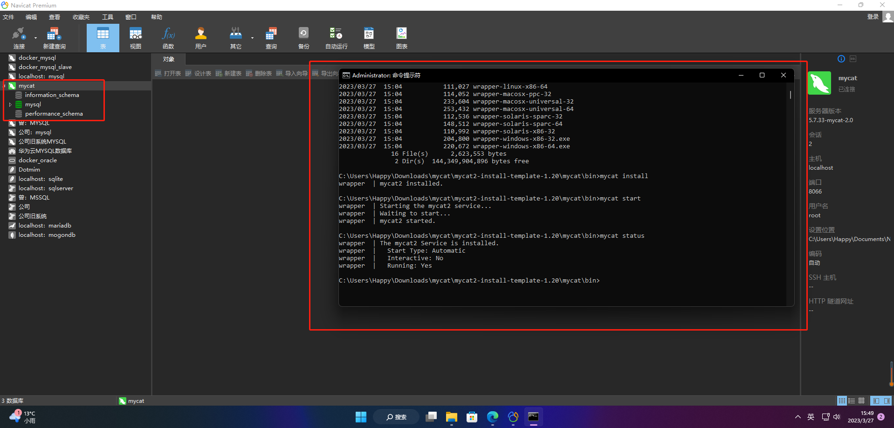894x428 pixels.
Task: Open the 图表 (Charts) tool
Action: [x=402, y=38]
